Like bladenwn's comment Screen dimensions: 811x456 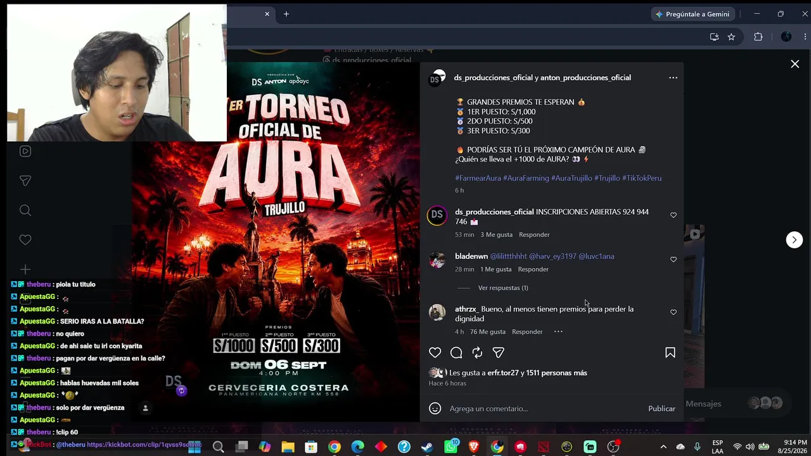coord(674,260)
